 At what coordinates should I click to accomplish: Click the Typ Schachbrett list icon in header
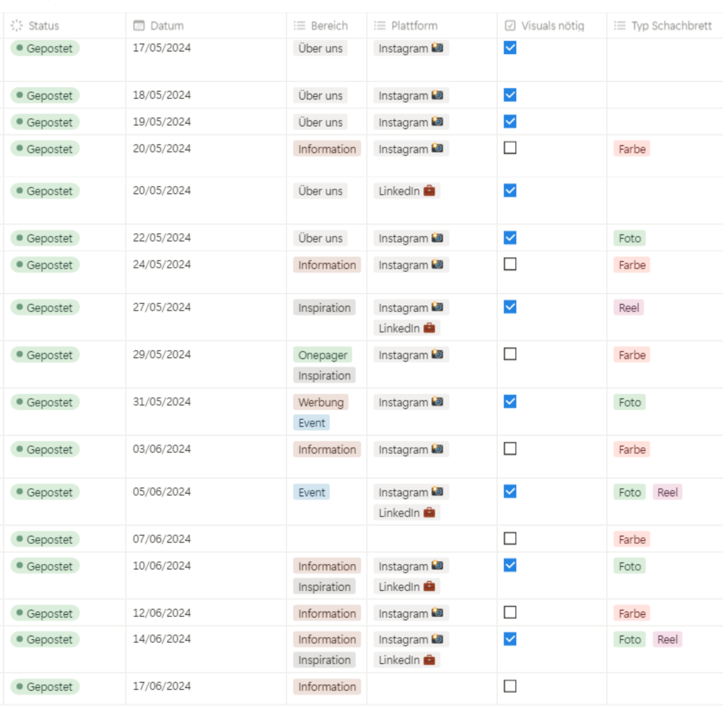tap(620, 25)
